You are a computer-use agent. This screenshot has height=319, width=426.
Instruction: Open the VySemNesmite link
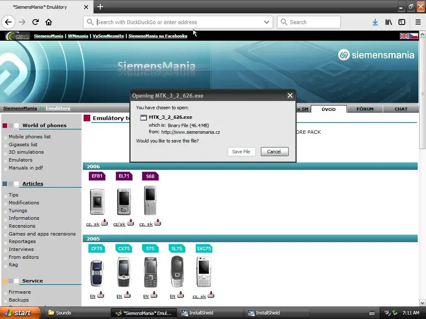pyautogui.click(x=108, y=36)
